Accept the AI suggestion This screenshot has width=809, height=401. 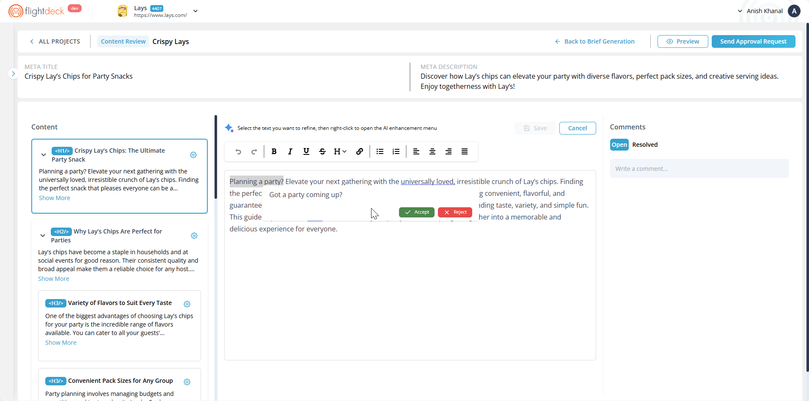(416, 212)
